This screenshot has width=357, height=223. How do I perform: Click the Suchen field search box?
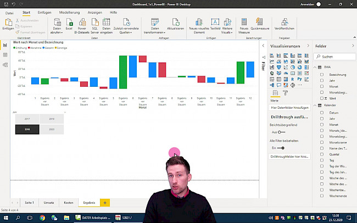pos(336,57)
